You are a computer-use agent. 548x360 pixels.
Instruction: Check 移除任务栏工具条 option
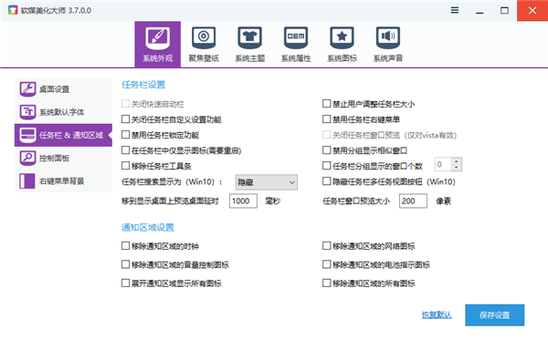pos(125,166)
